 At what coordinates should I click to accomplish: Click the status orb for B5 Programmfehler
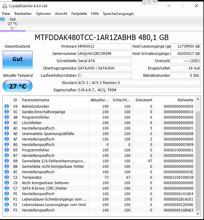pyautogui.click(x=7, y=150)
